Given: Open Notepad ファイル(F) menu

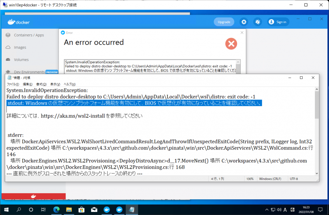Looking at the screenshot, I should (13, 84).
